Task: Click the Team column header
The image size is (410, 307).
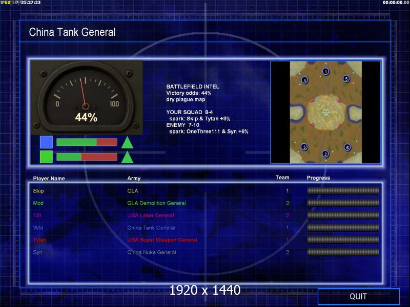Action: [282, 178]
